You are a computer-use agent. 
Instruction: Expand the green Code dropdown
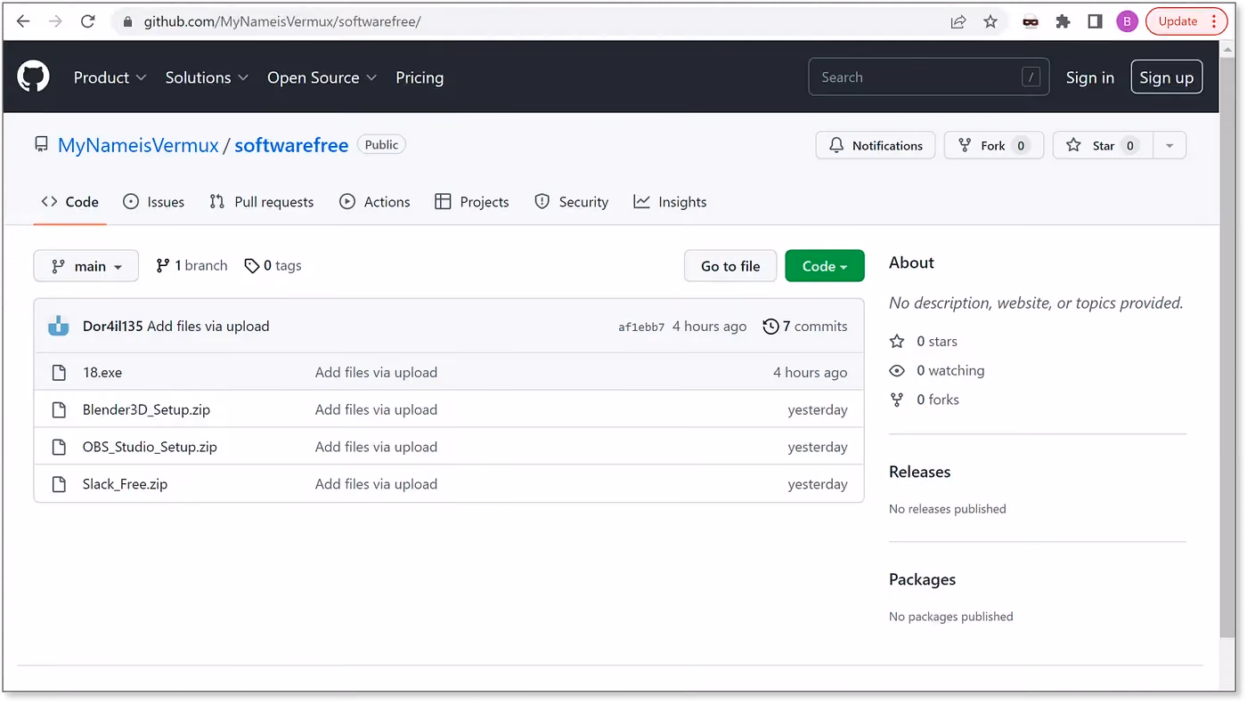coord(825,266)
